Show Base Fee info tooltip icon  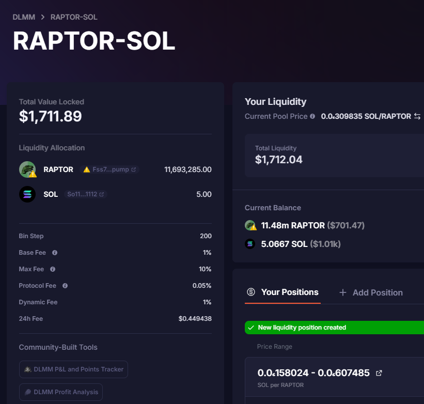coord(55,253)
